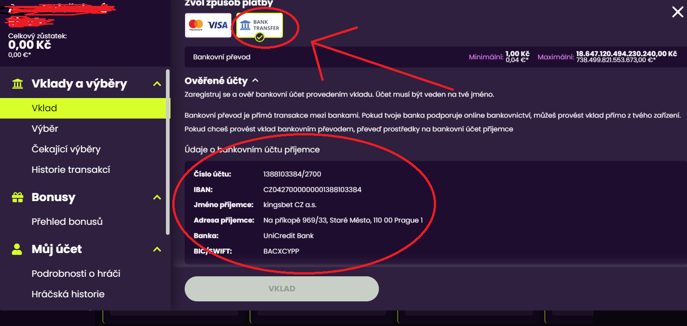The height and width of the screenshot is (326, 687).
Task: Open Přehled bonusů
Action: pos(67,222)
